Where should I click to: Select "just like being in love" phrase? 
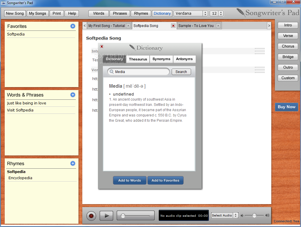41,103
